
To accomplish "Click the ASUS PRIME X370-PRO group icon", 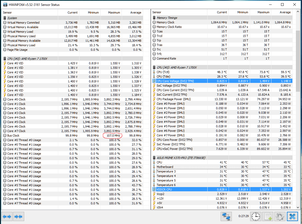I will pos(154,158).
